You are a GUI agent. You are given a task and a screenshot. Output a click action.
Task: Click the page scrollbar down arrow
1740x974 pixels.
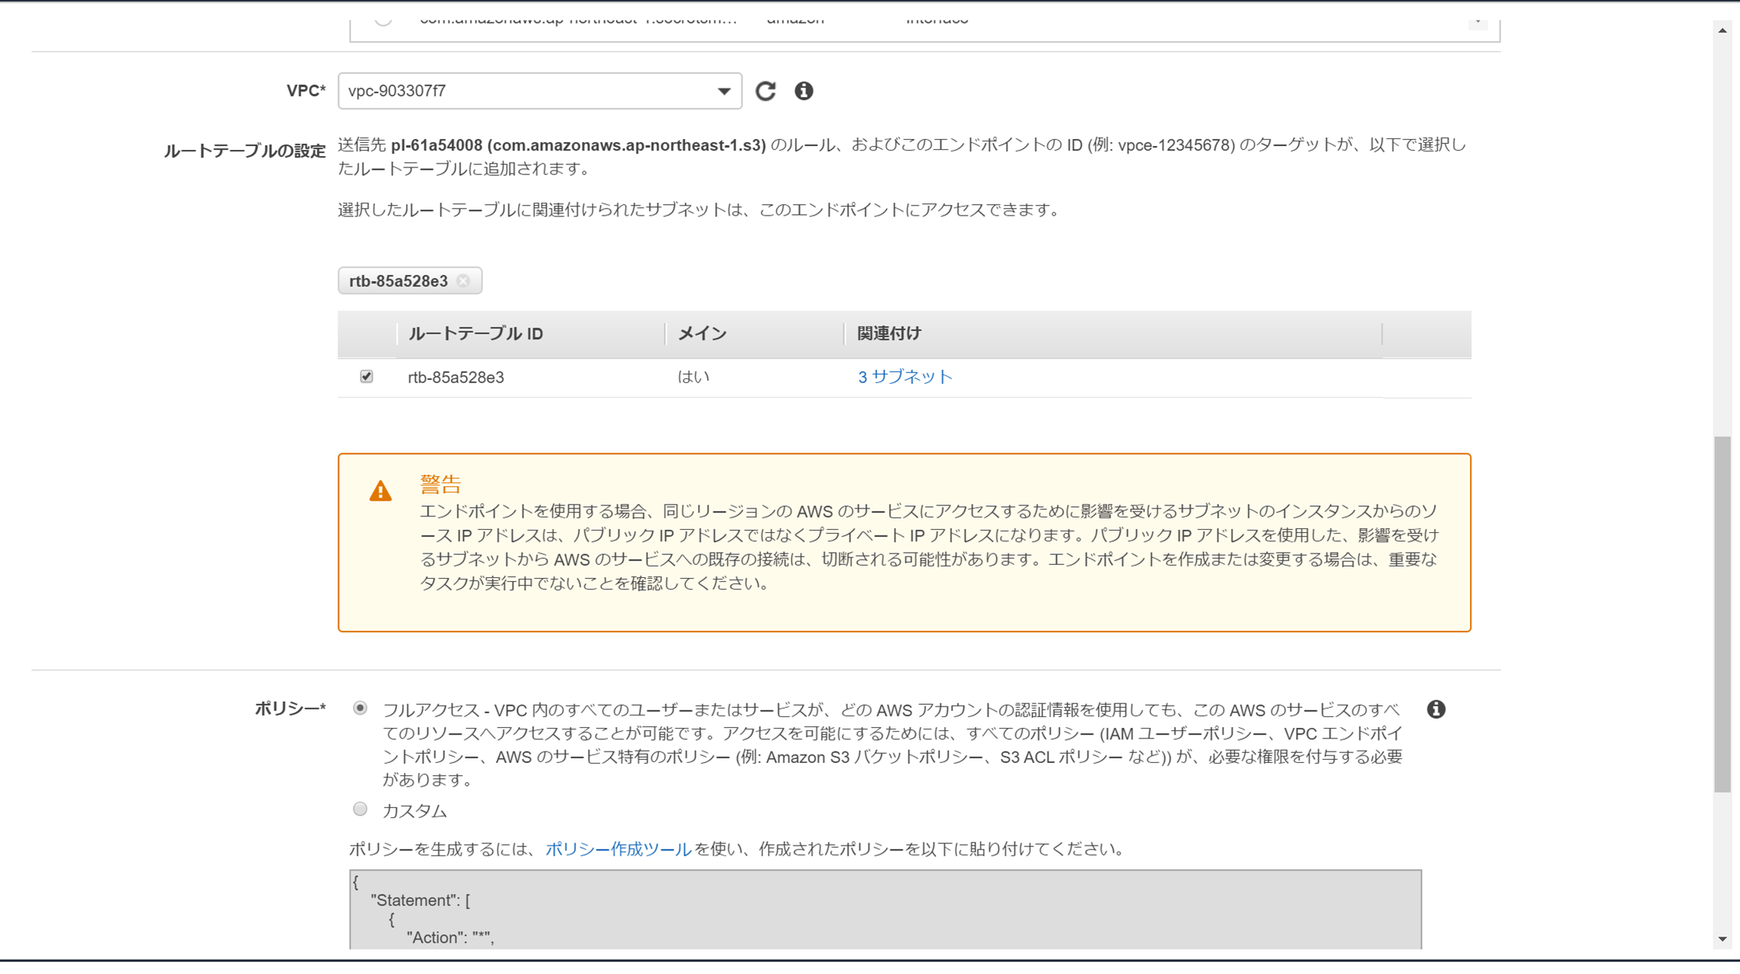[1722, 939]
